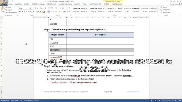Click INGLÉS (ESTADOS UNIDOS) language
The height and width of the screenshot is (102, 182).
[x=31, y=101]
